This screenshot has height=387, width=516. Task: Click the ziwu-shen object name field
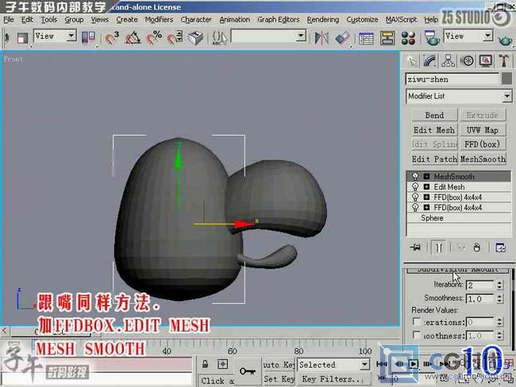pos(452,79)
